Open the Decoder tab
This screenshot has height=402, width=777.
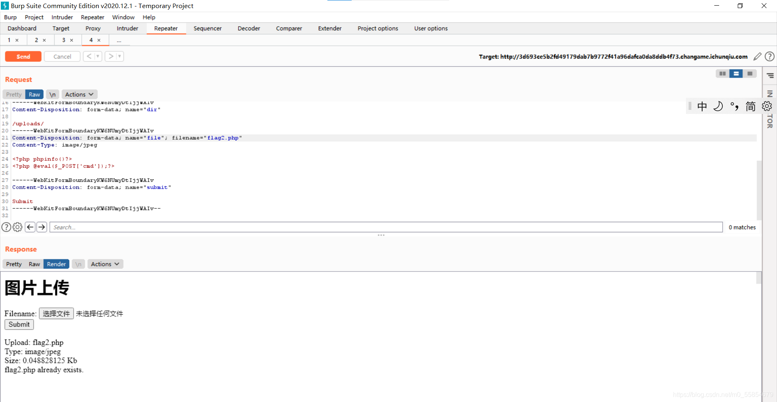pos(249,28)
